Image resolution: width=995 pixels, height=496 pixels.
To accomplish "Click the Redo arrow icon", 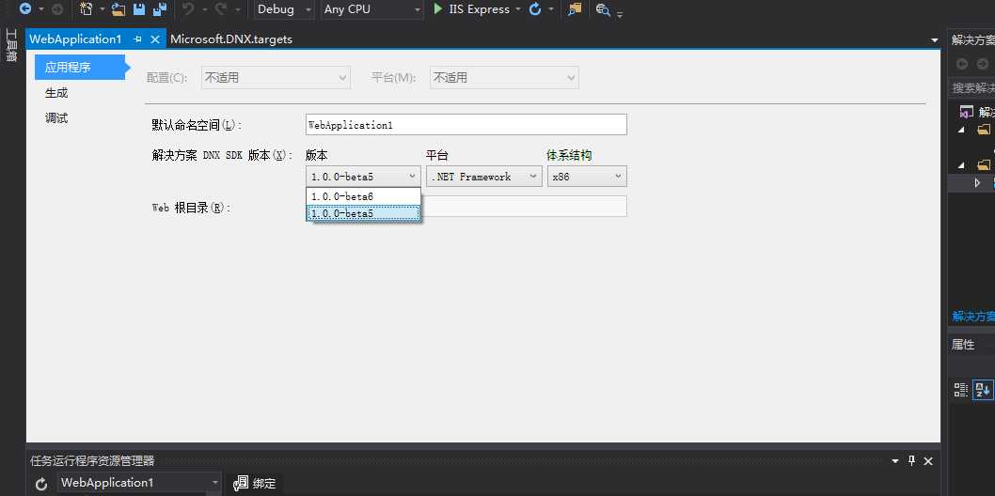I will coord(221,8).
